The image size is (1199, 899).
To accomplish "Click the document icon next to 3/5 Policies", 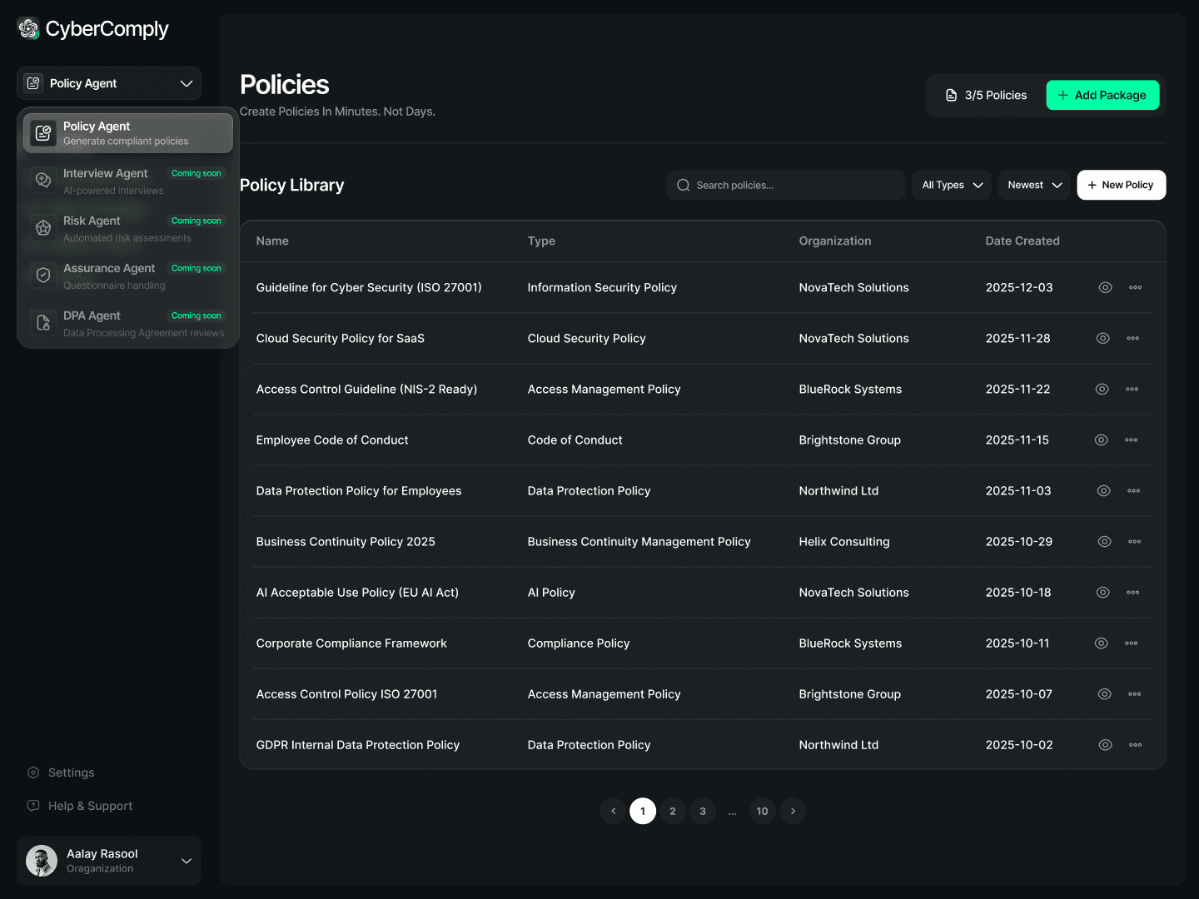I will [951, 95].
